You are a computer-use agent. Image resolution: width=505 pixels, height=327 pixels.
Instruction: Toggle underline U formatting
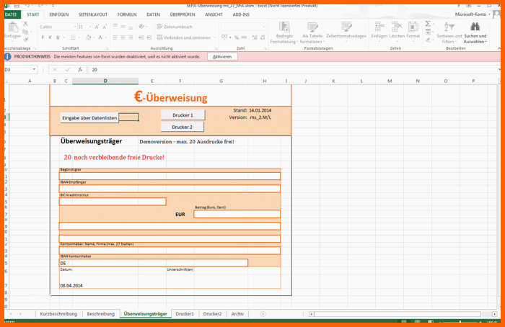click(x=58, y=37)
